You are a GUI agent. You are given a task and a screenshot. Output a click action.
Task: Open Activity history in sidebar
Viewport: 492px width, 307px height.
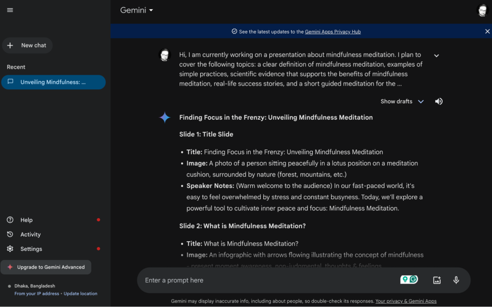point(30,234)
